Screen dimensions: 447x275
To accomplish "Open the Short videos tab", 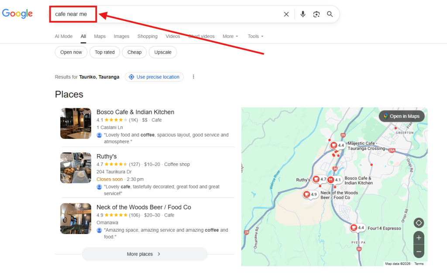I will (201, 36).
